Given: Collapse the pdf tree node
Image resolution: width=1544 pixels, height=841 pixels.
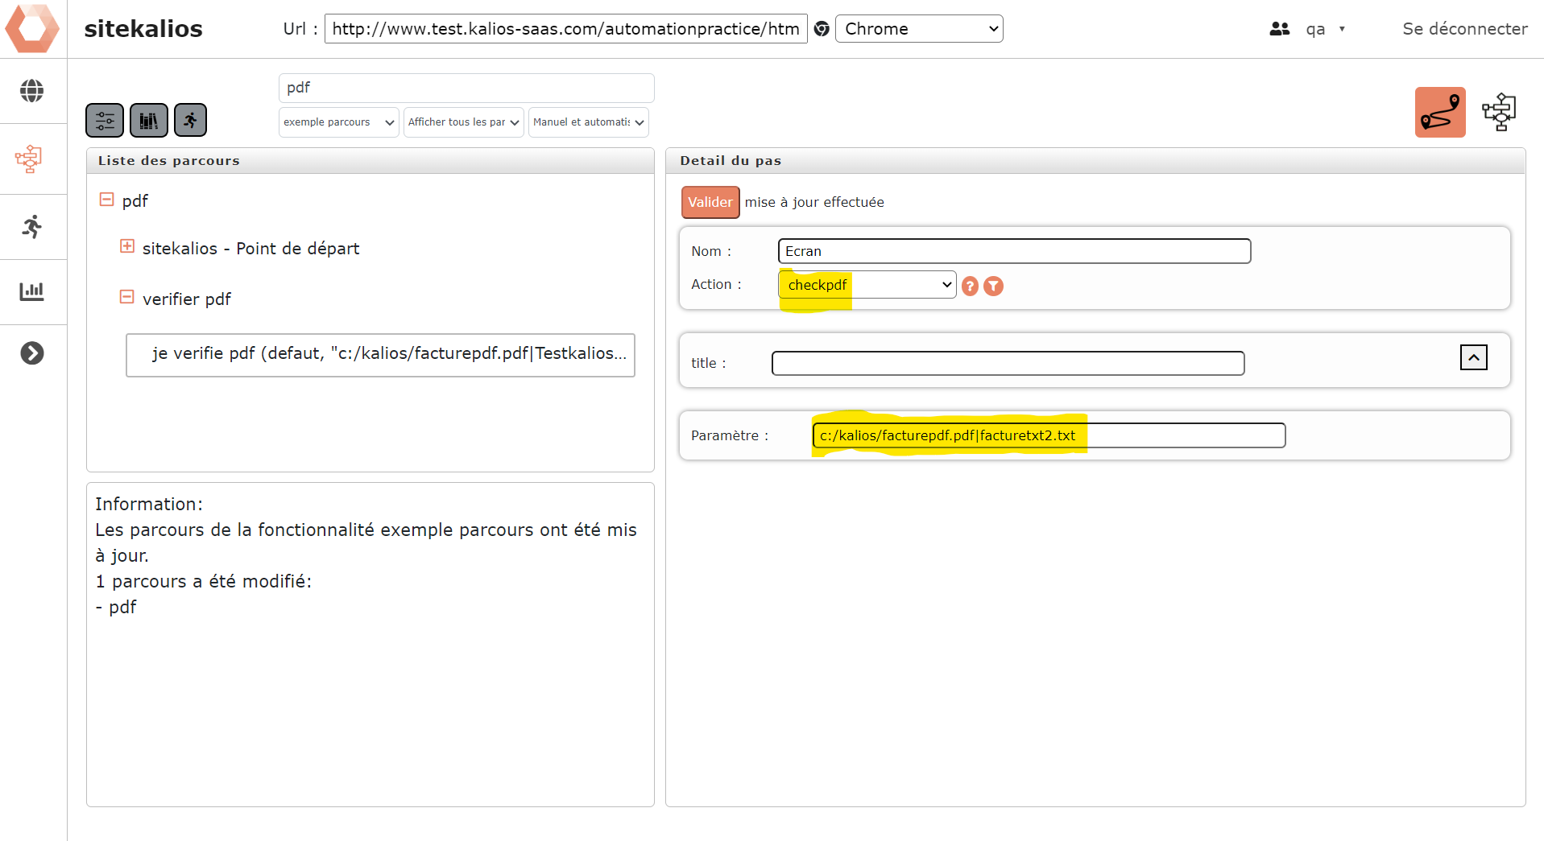Looking at the screenshot, I should click(106, 199).
